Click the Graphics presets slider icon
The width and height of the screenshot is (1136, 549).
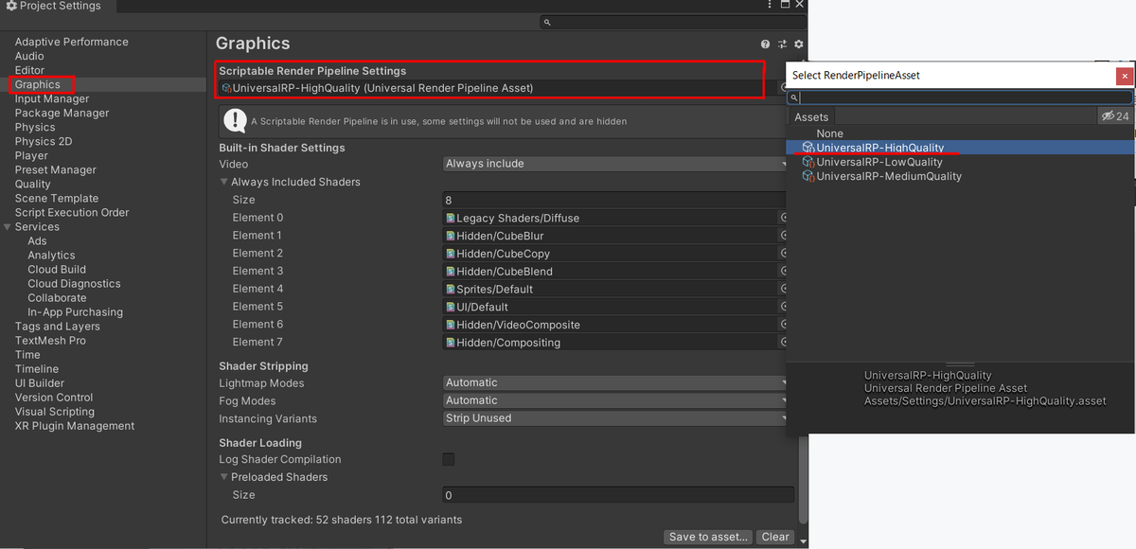(783, 44)
